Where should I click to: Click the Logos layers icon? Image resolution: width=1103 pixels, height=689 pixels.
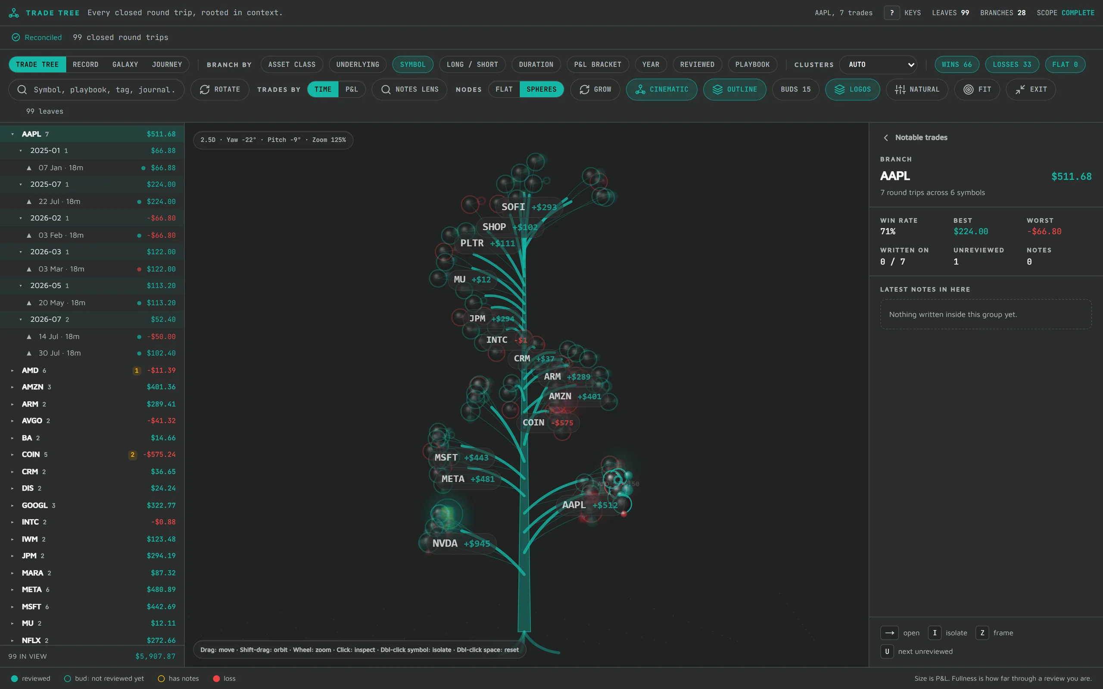click(840, 89)
